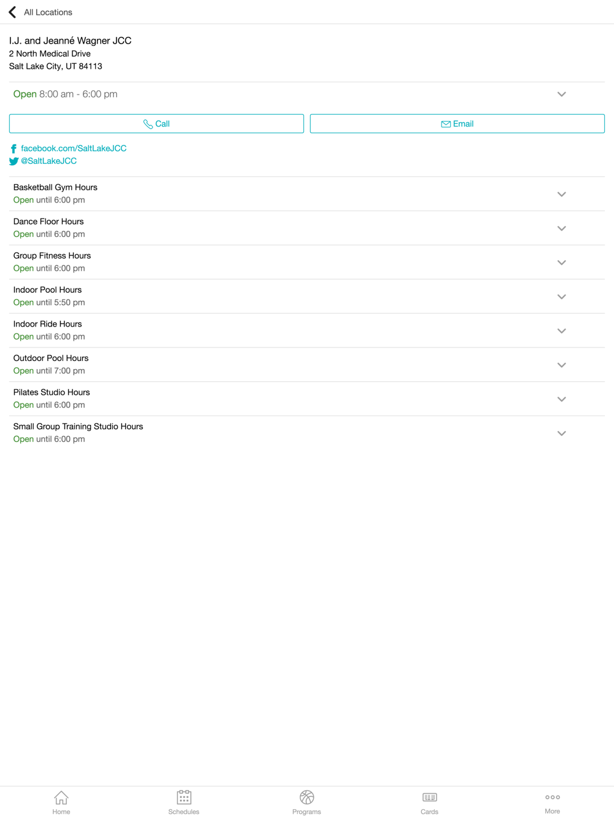Image resolution: width=614 pixels, height=819 pixels.
Task: Open the Schedules tab
Action: (184, 802)
